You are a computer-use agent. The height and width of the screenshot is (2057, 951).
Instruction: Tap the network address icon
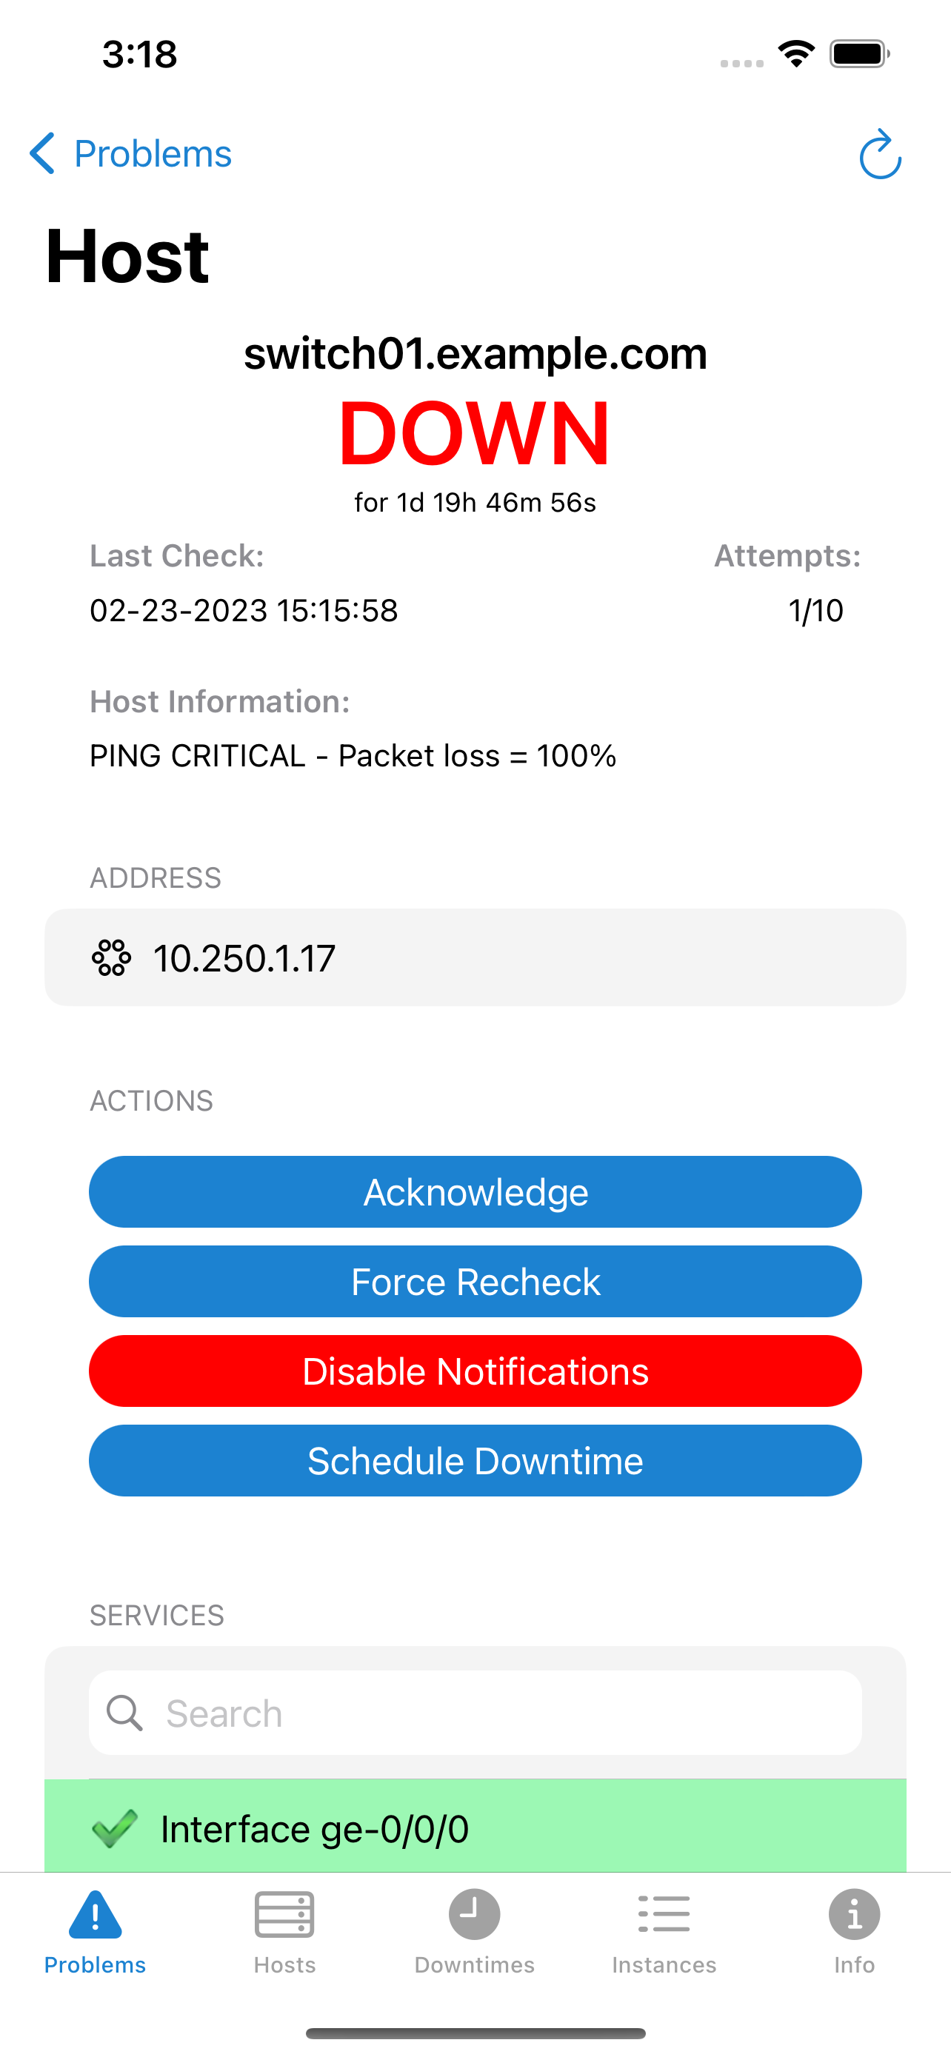tap(112, 957)
